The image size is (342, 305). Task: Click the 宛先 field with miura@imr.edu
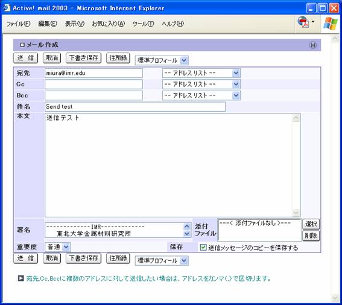(93, 73)
